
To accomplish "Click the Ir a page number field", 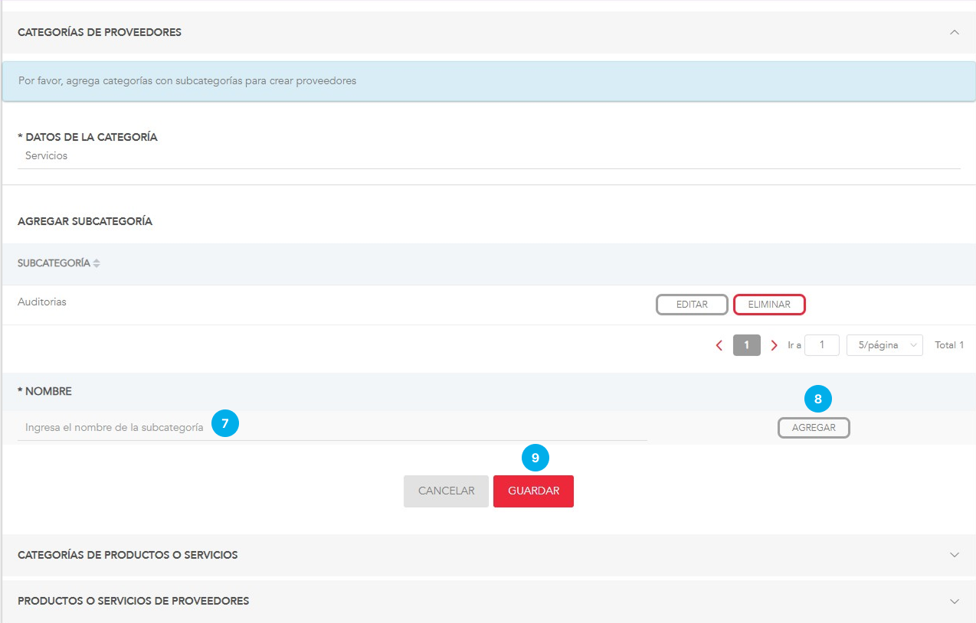I will 821,345.
